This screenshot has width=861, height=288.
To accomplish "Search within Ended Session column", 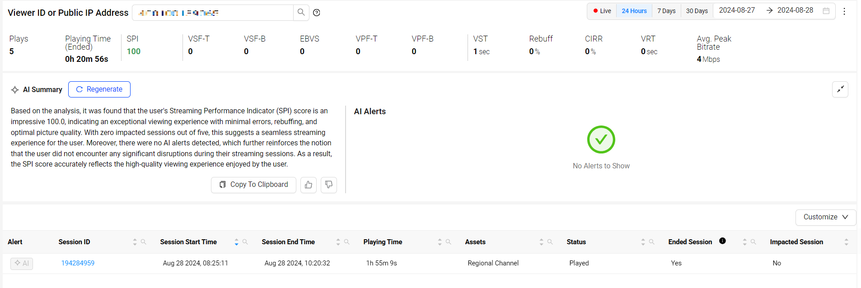I will tap(753, 242).
